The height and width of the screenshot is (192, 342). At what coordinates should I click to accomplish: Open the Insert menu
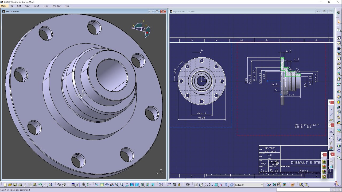(x=36, y=6)
